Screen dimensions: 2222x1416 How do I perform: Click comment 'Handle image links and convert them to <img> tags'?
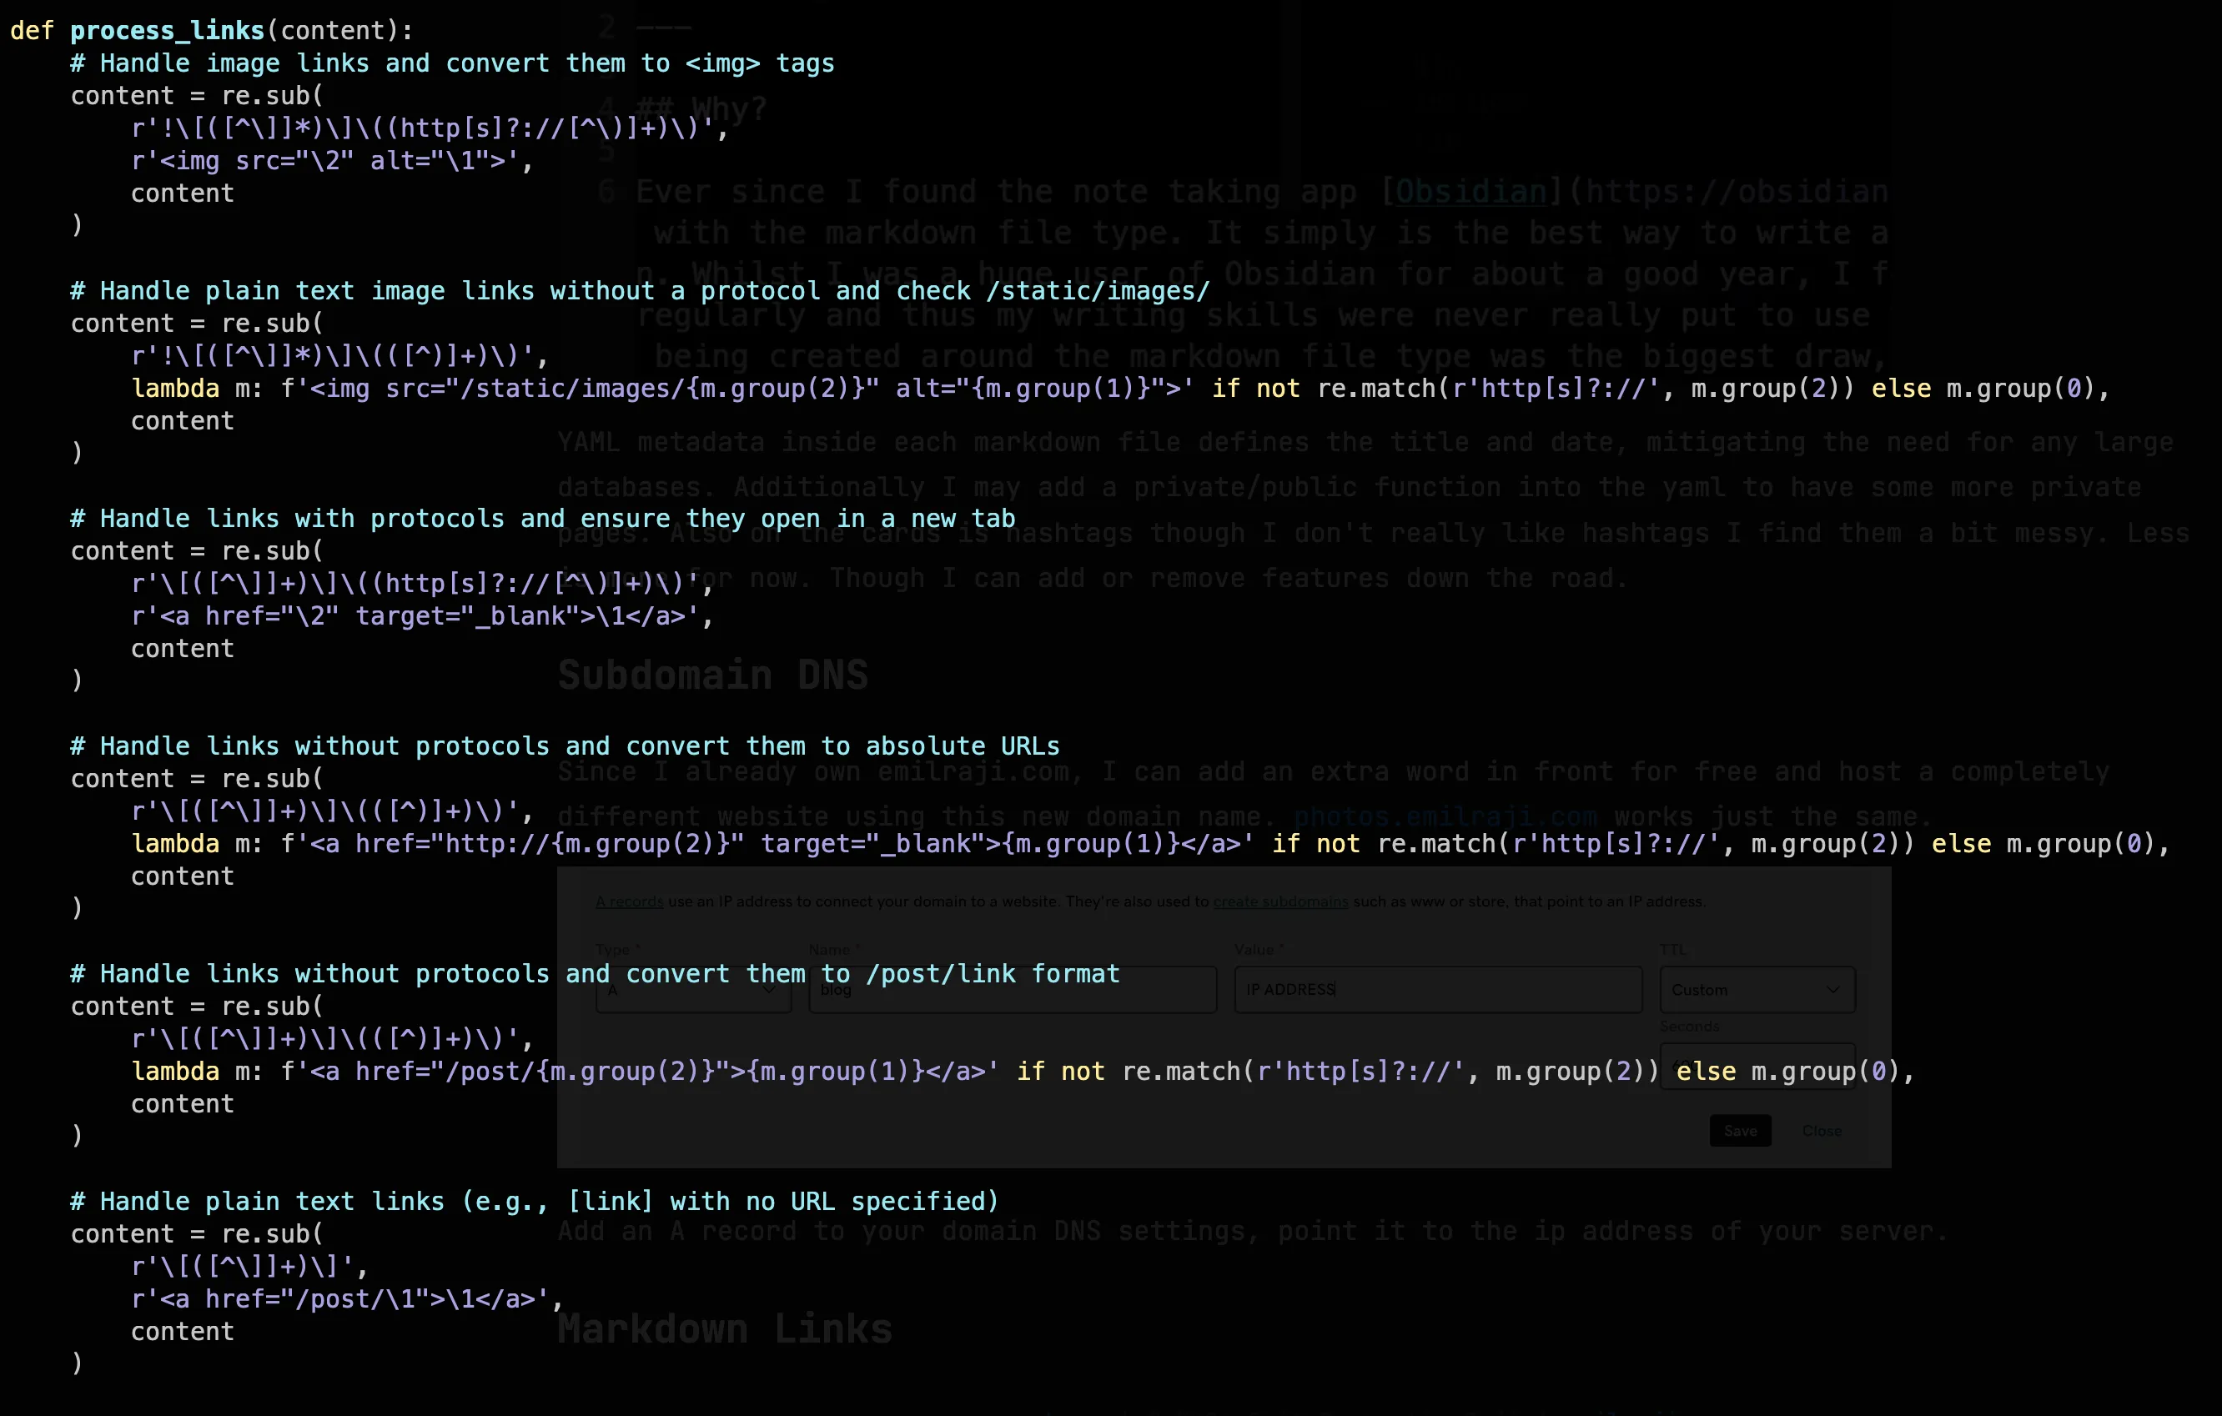pyautogui.click(x=452, y=63)
